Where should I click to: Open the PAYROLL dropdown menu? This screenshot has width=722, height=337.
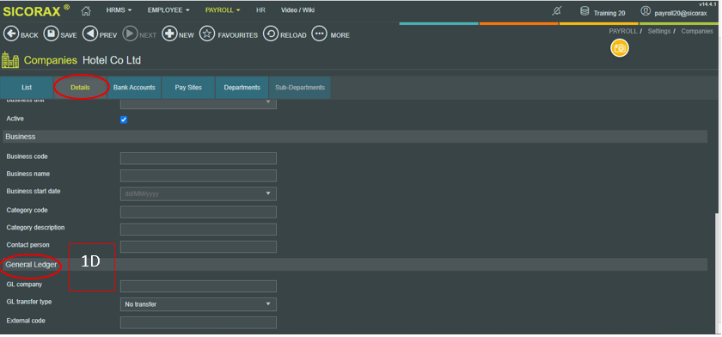coord(223,10)
